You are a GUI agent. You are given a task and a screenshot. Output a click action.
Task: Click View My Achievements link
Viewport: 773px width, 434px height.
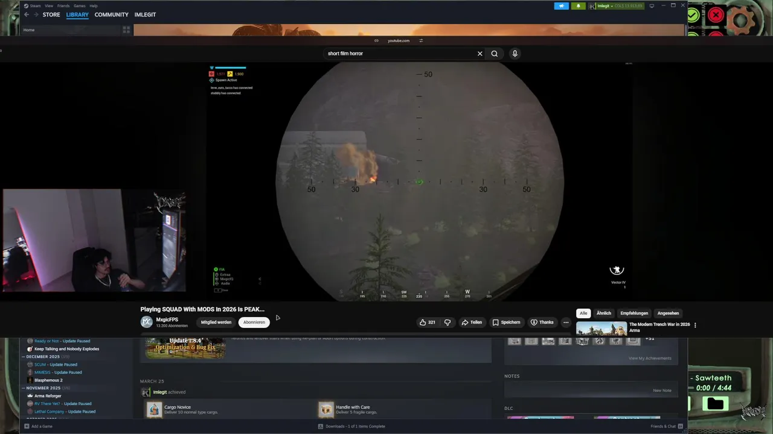tap(650, 358)
